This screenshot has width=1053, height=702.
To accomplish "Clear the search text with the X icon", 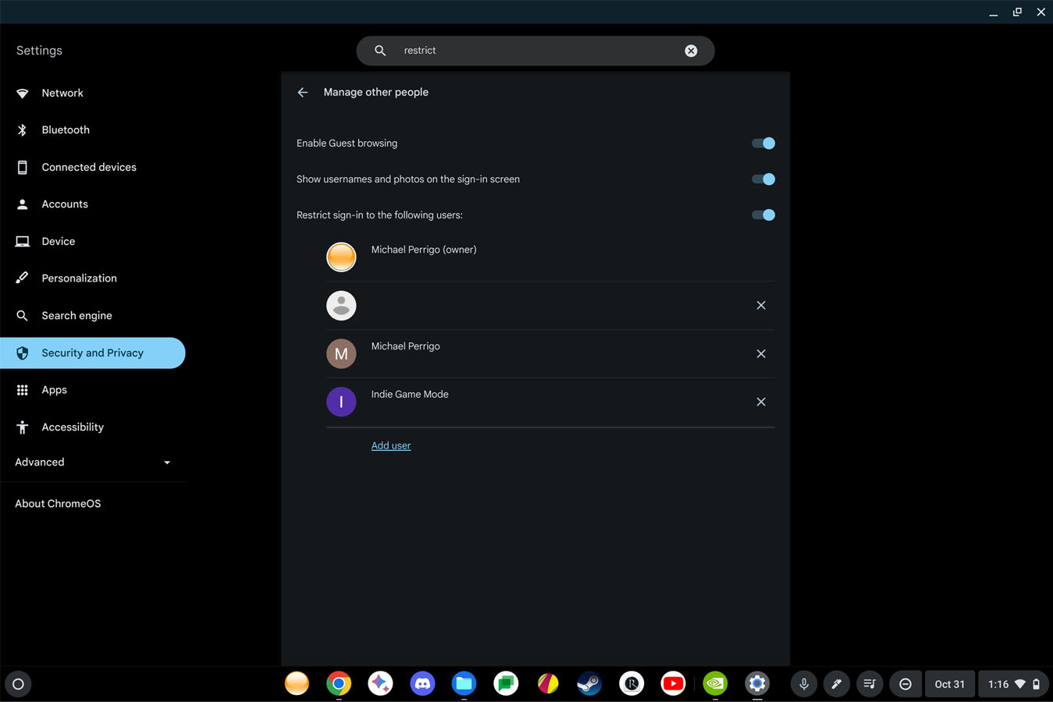I will tap(691, 51).
